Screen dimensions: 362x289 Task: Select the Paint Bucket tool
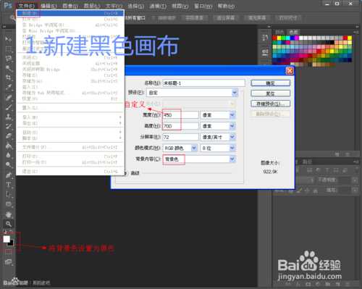coord(8,146)
